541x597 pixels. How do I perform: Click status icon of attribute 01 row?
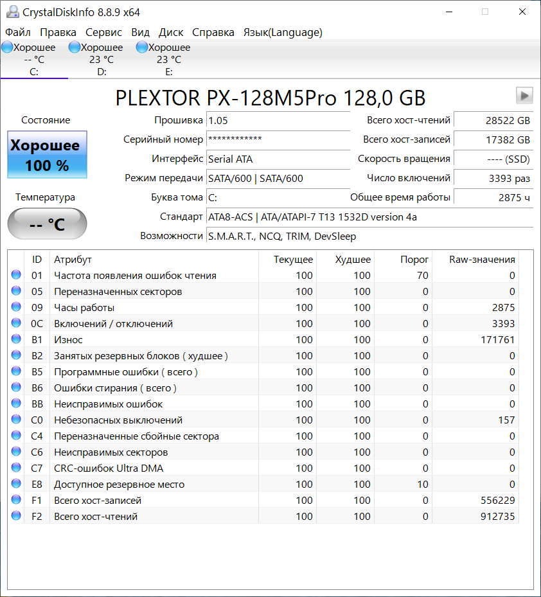(16, 274)
